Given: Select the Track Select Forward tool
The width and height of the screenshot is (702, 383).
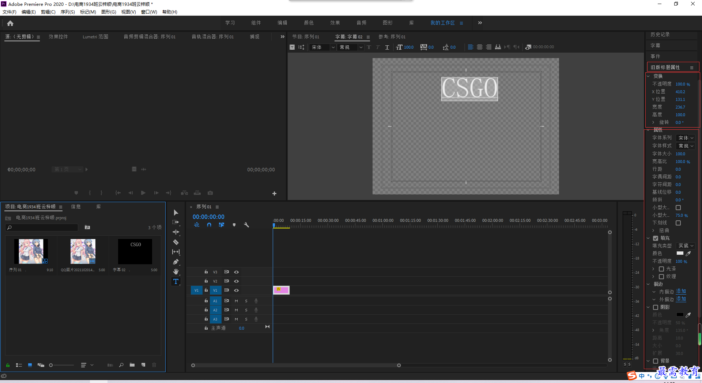Looking at the screenshot, I should pos(176,222).
